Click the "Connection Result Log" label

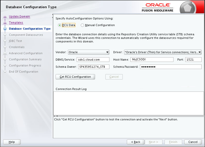point(71,89)
